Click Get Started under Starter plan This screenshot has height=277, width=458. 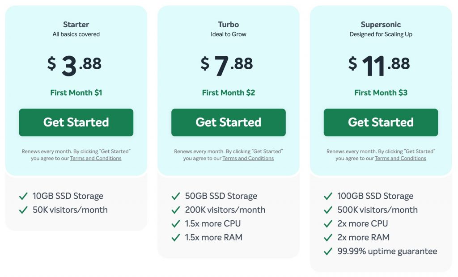pos(76,122)
